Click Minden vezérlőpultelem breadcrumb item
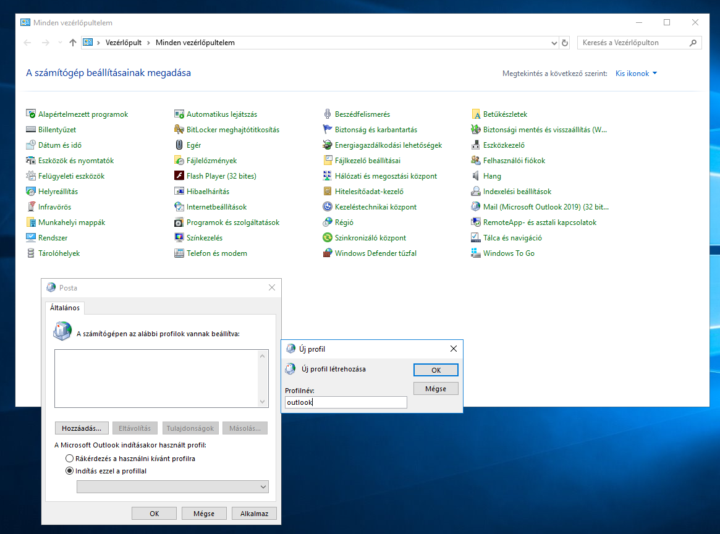This screenshot has width=720, height=534. [195, 43]
